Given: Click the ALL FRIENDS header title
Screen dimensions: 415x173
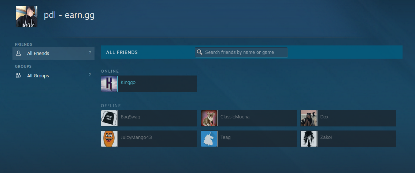Looking at the screenshot, I should 122,52.
